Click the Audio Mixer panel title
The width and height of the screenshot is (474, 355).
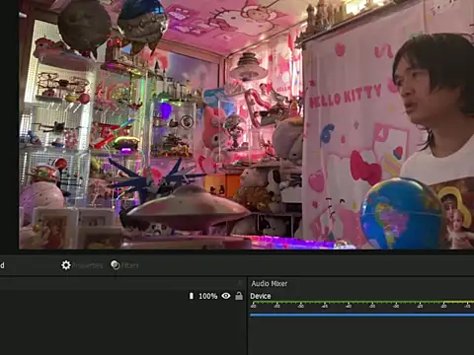pyautogui.click(x=270, y=284)
